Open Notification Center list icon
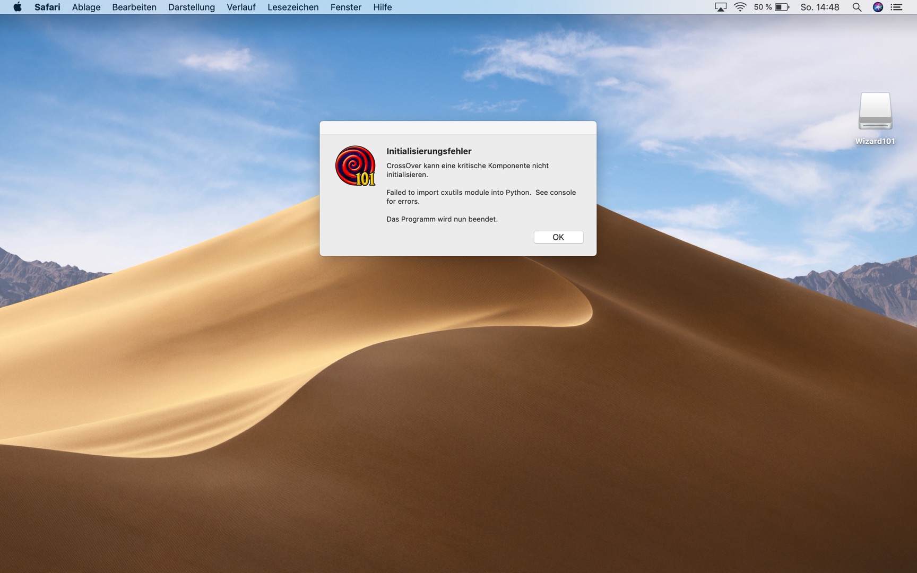The height and width of the screenshot is (573, 917). pos(897,7)
